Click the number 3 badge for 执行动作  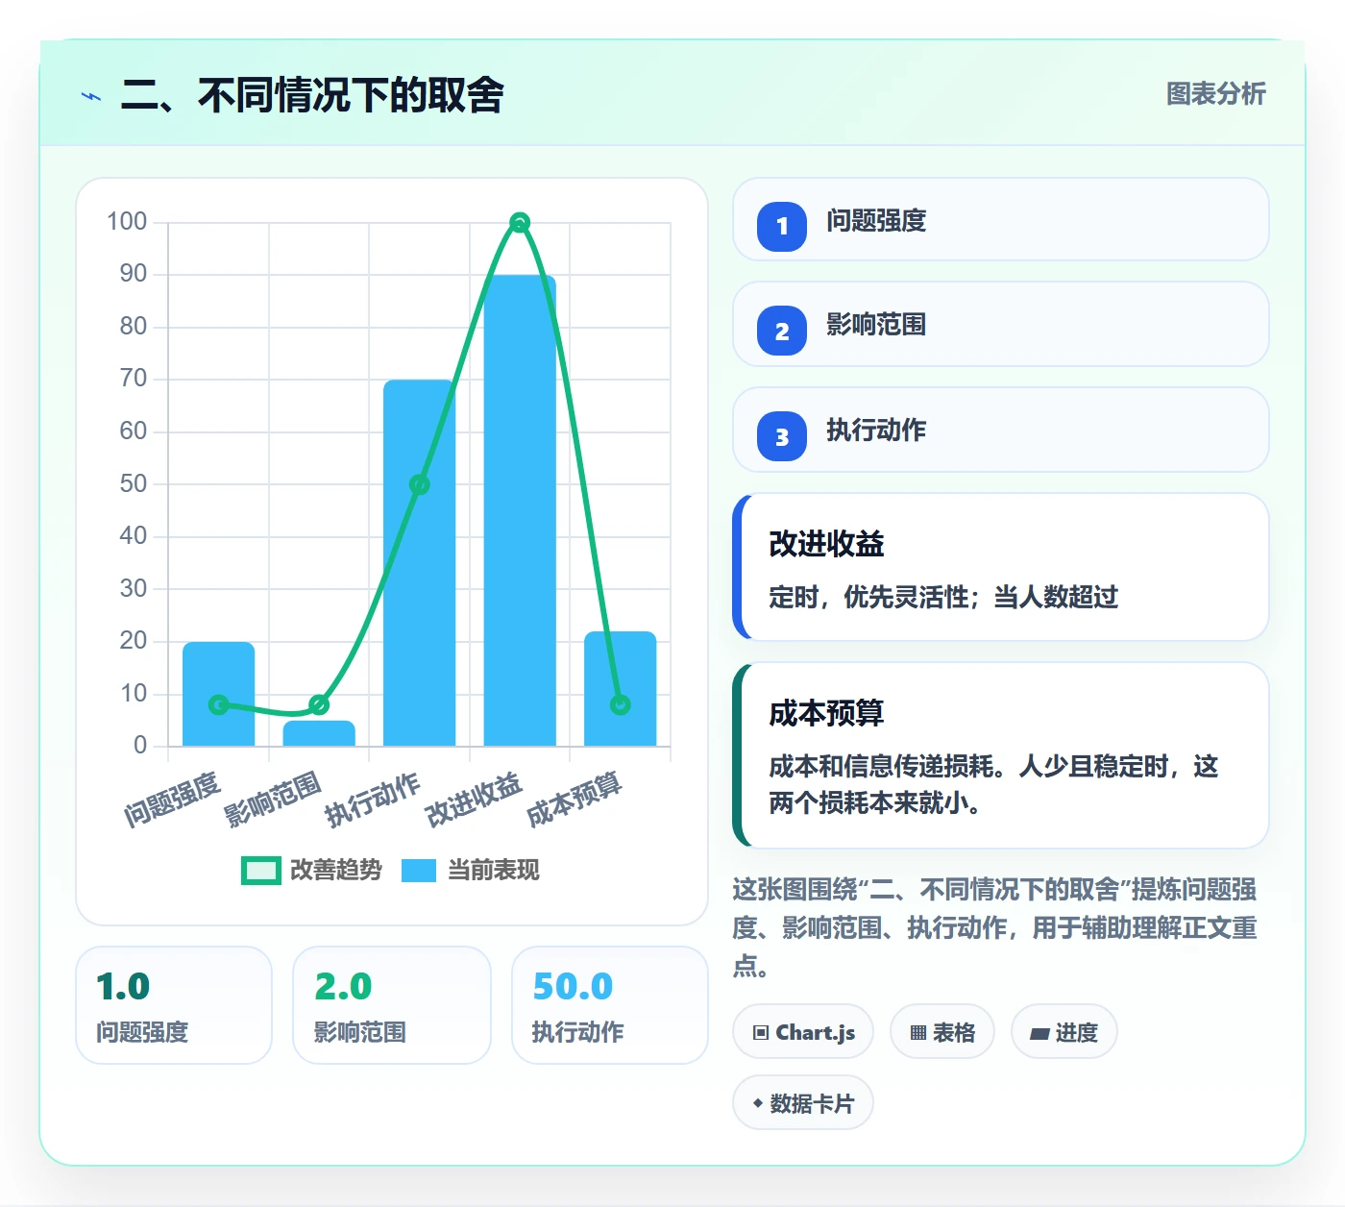(x=782, y=436)
